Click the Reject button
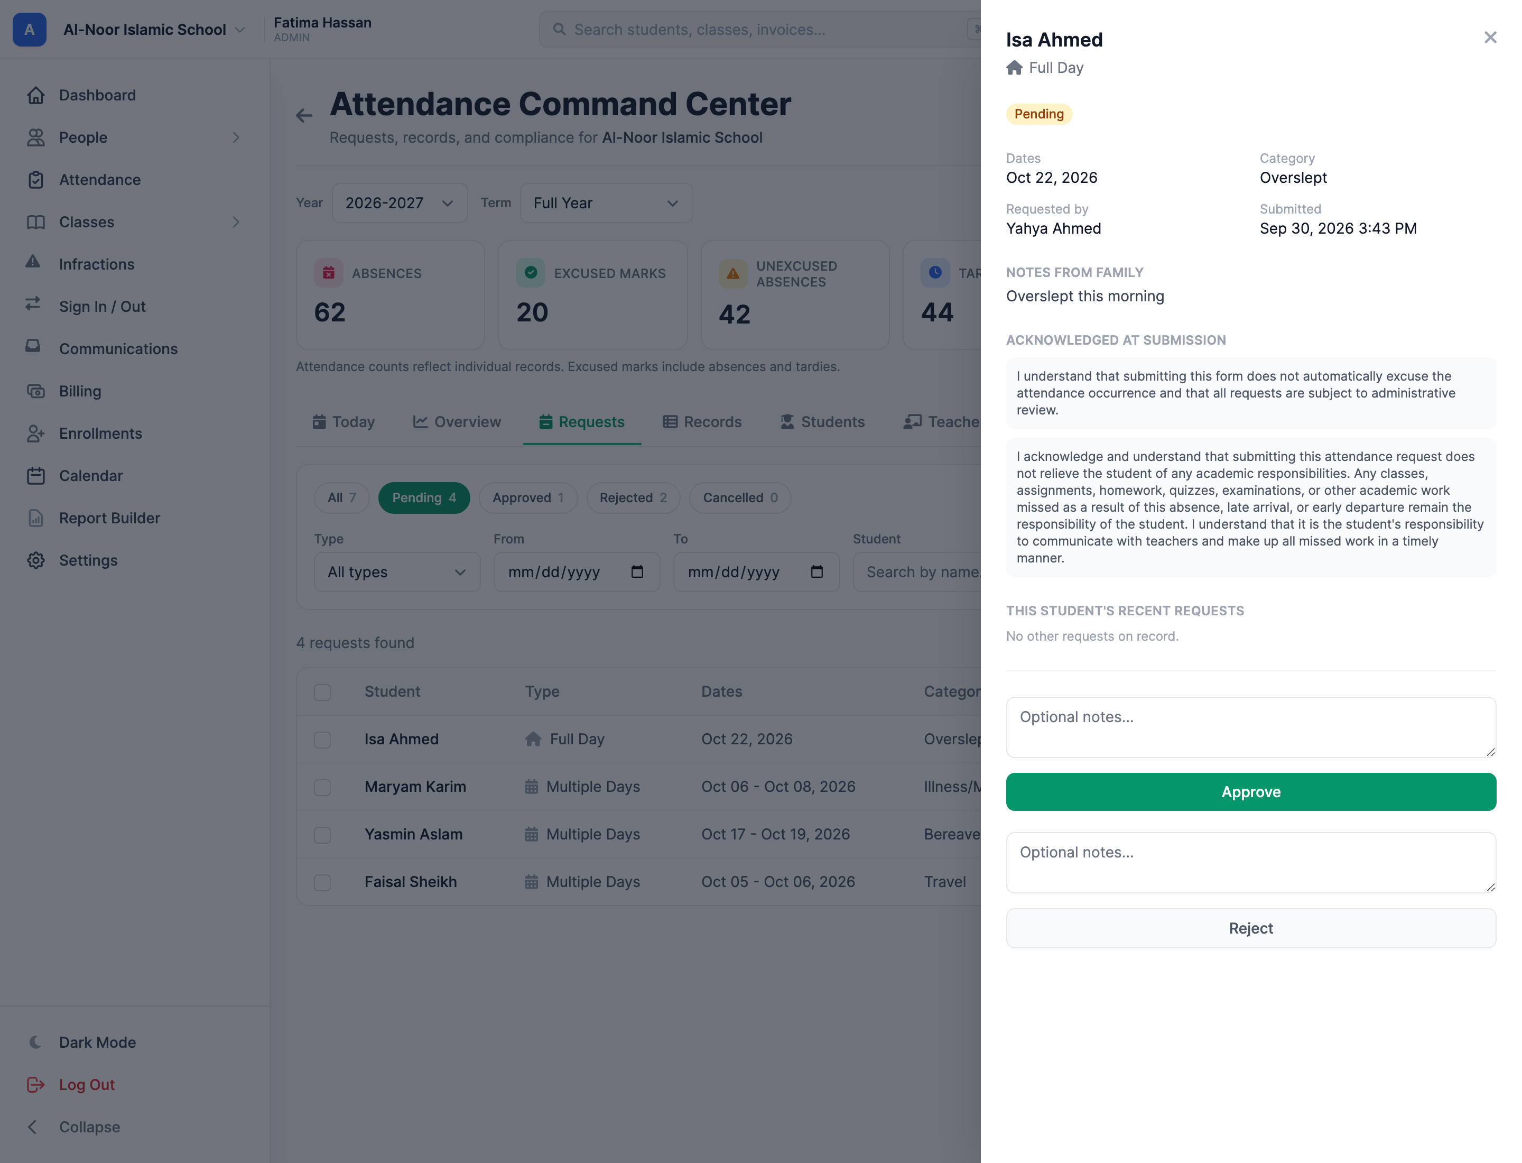The width and height of the screenshot is (1522, 1163). pyautogui.click(x=1251, y=928)
